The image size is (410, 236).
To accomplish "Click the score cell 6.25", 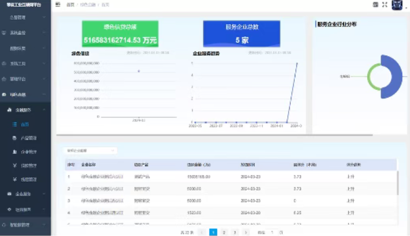I will [297, 213].
